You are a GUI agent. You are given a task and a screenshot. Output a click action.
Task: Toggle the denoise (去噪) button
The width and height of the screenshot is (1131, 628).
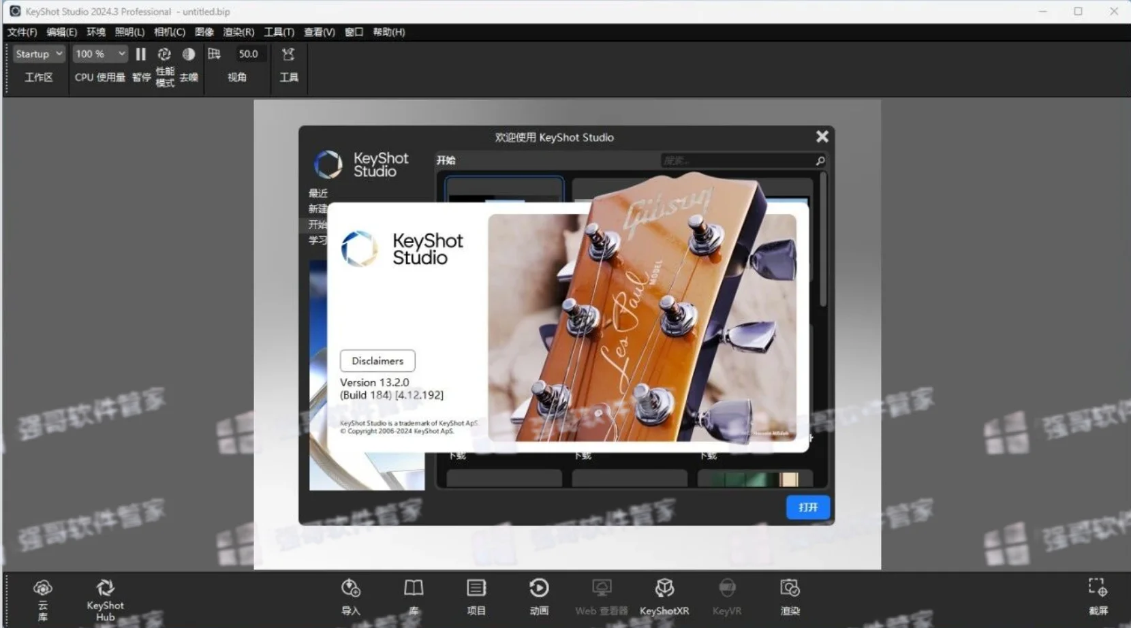click(189, 54)
